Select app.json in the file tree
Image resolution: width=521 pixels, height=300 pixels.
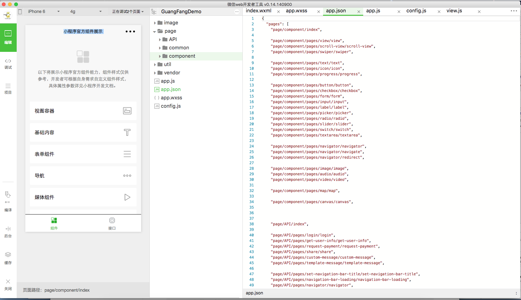pyautogui.click(x=171, y=90)
